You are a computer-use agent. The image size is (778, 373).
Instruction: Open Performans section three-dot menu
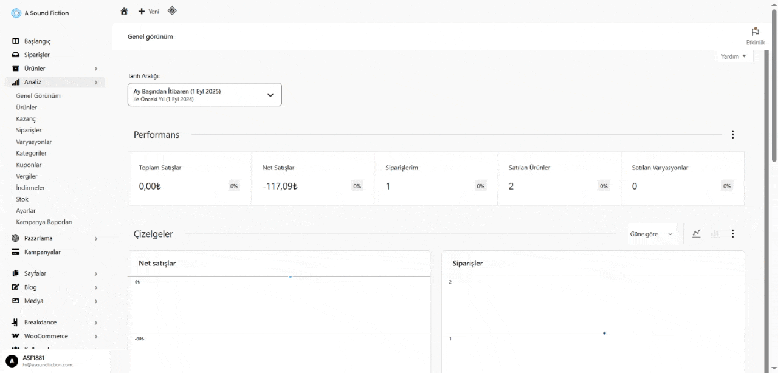(732, 135)
